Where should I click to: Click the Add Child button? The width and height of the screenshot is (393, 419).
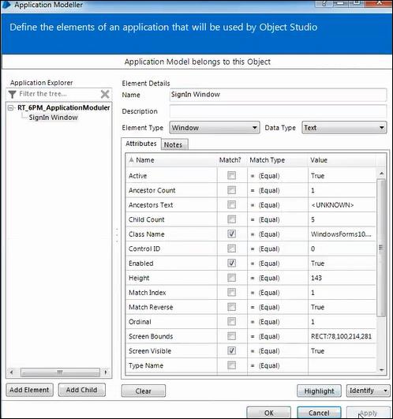[82, 390]
